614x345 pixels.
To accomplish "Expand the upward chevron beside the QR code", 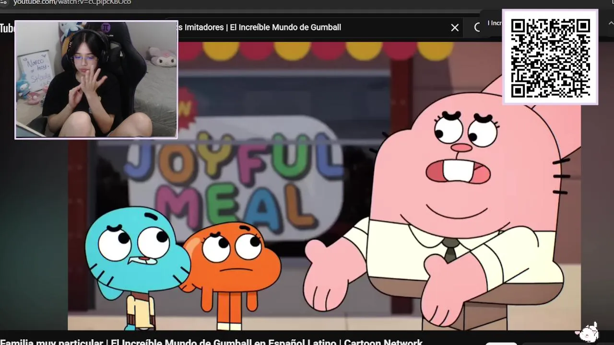I will [611, 23].
